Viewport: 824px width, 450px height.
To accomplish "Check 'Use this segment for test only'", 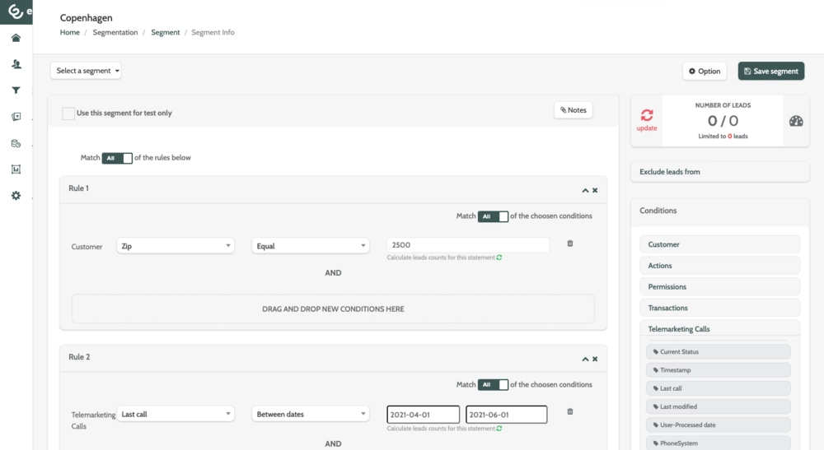I will tap(68, 114).
